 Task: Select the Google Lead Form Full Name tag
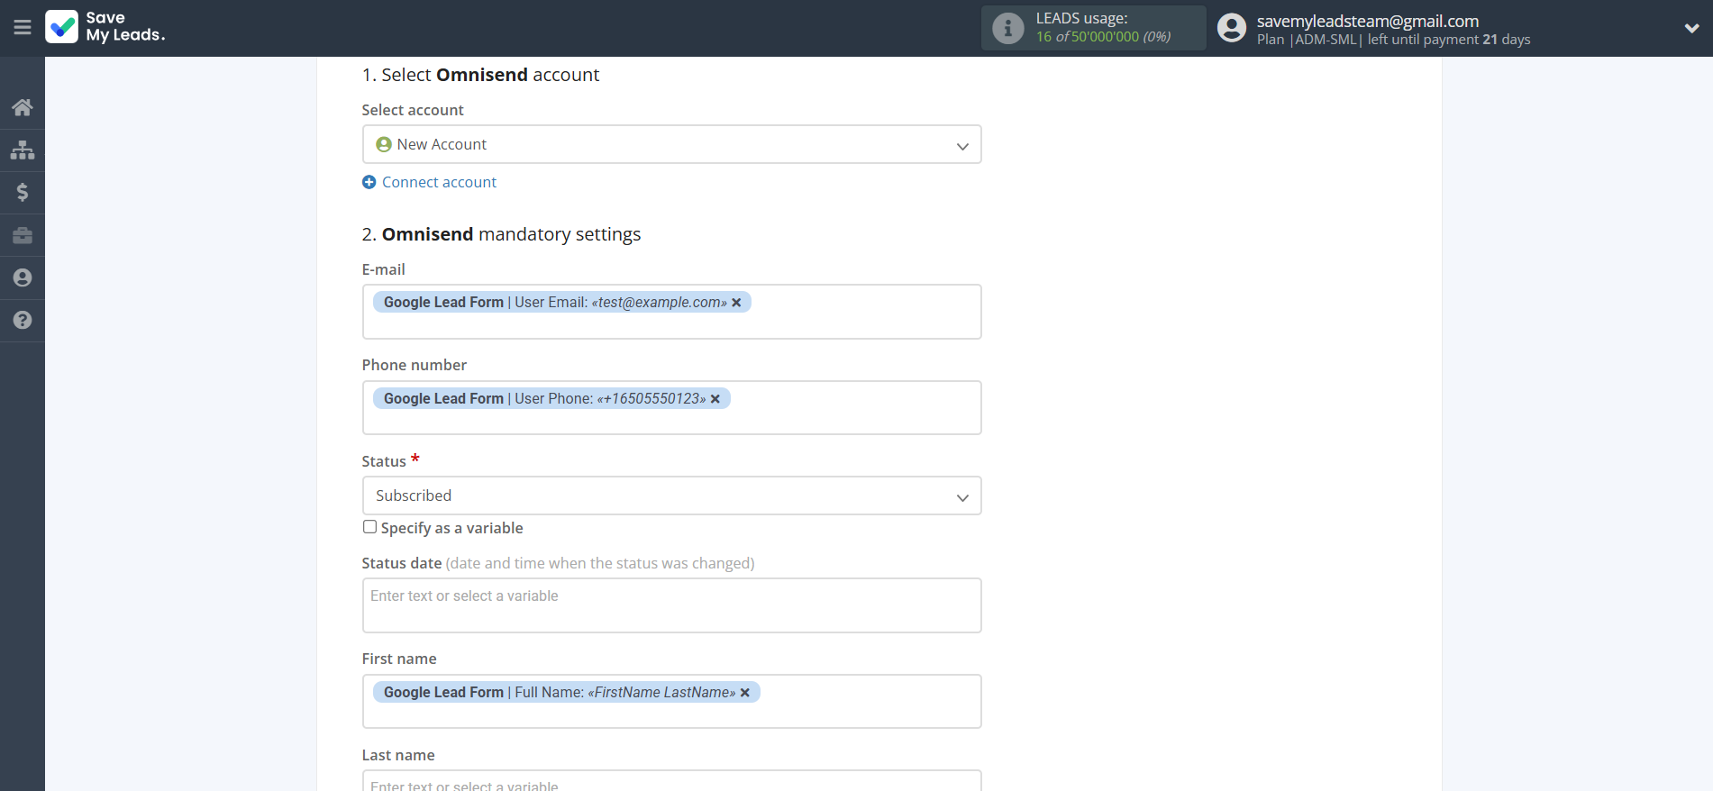566,693
